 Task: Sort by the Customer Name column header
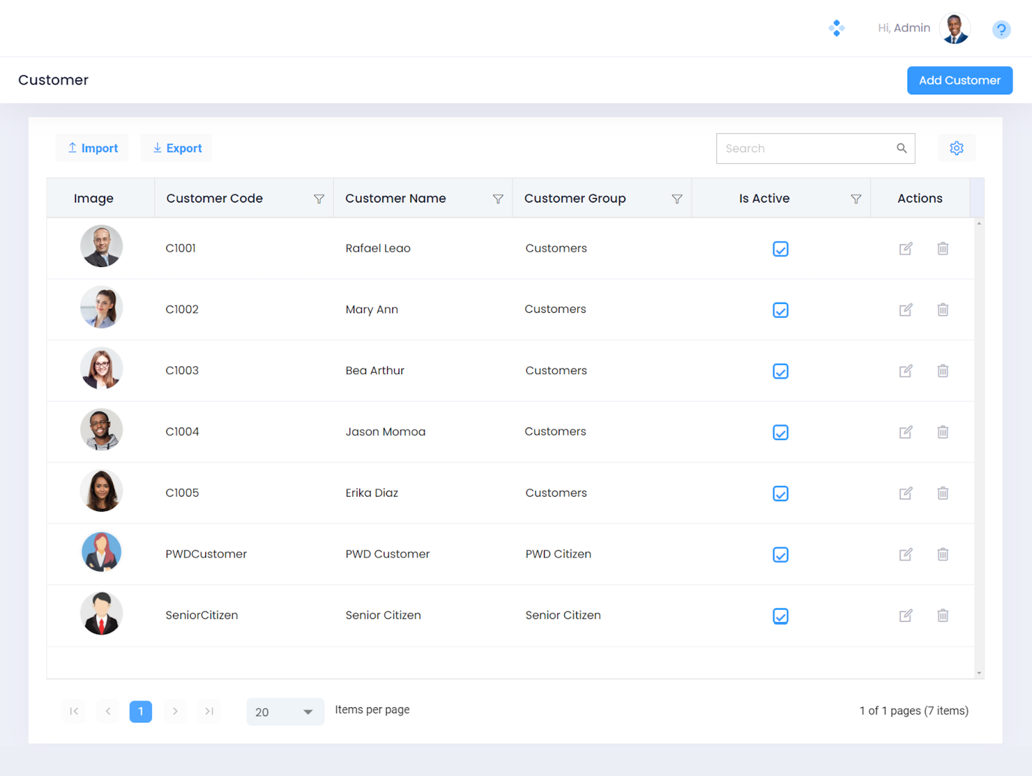(x=395, y=199)
